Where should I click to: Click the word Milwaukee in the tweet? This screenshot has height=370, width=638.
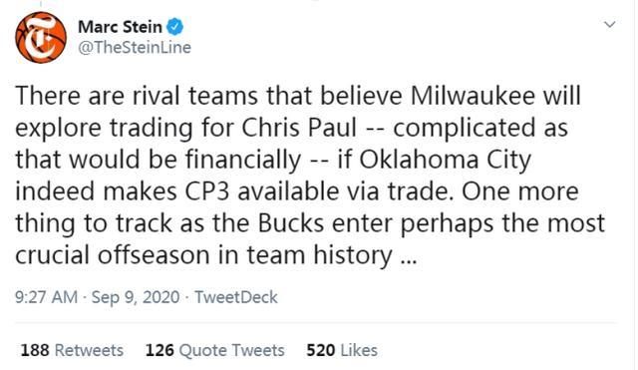tap(473, 96)
